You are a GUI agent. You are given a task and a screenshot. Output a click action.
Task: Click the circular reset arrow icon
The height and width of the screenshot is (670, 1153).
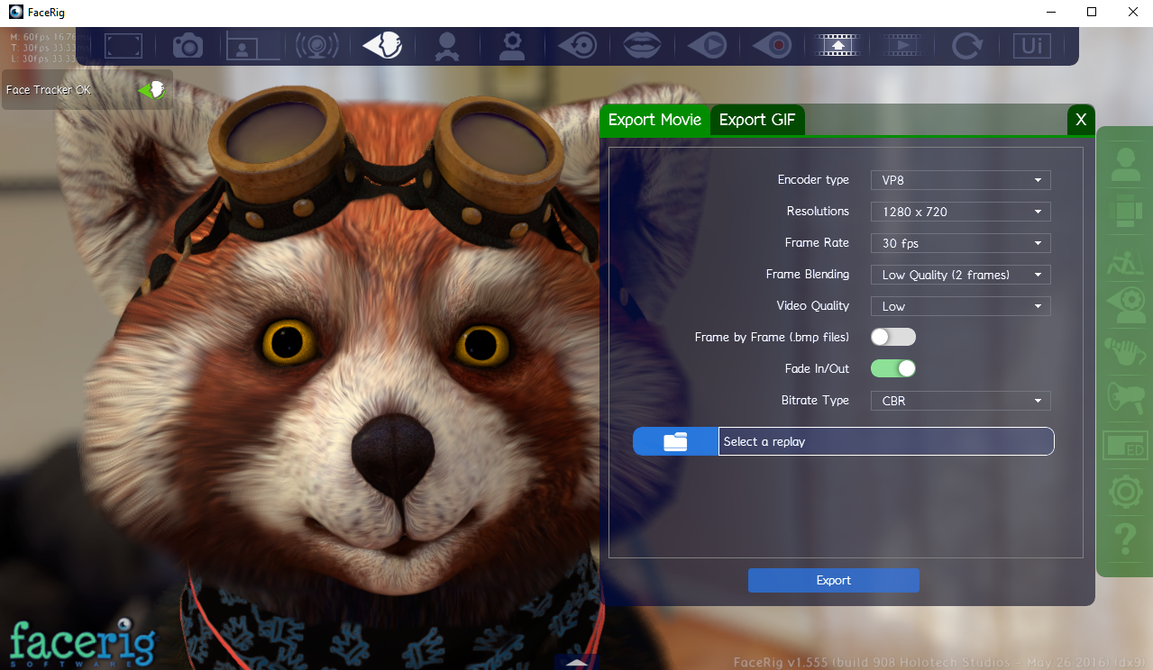(967, 45)
